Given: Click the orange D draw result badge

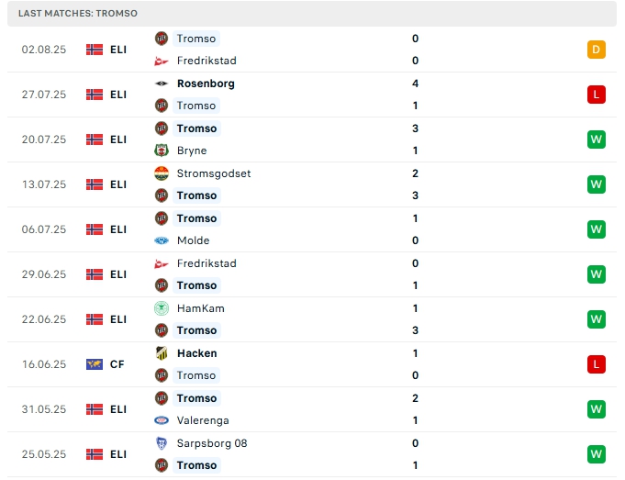Looking at the screenshot, I should tap(597, 50).
